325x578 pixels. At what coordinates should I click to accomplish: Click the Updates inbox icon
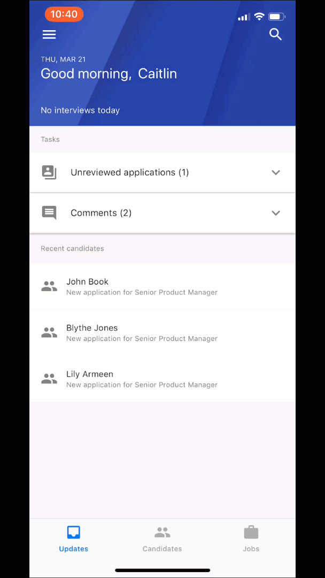[x=74, y=533]
